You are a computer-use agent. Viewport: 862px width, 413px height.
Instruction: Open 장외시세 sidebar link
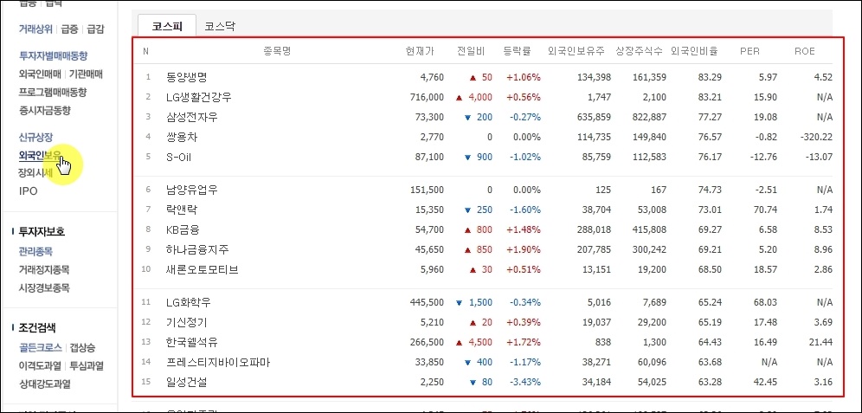(x=35, y=173)
